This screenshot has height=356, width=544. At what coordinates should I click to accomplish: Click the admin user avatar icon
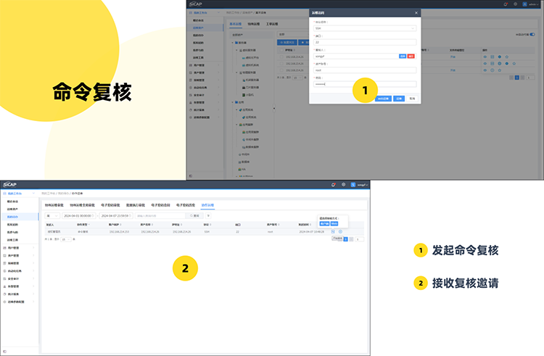[x=525, y=4]
